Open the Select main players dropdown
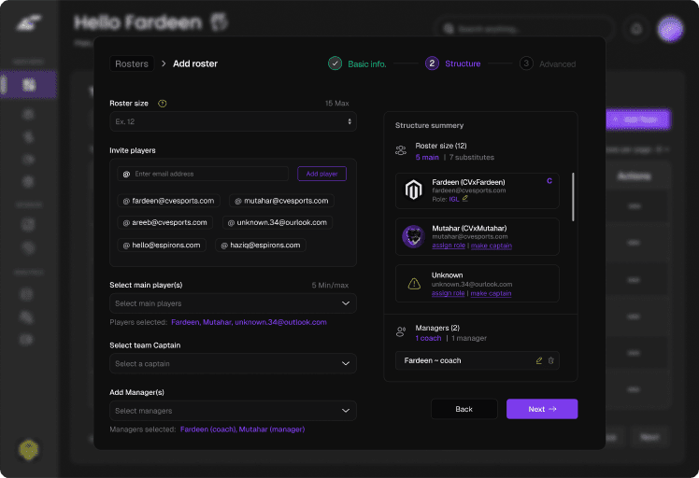 click(233, 303)
